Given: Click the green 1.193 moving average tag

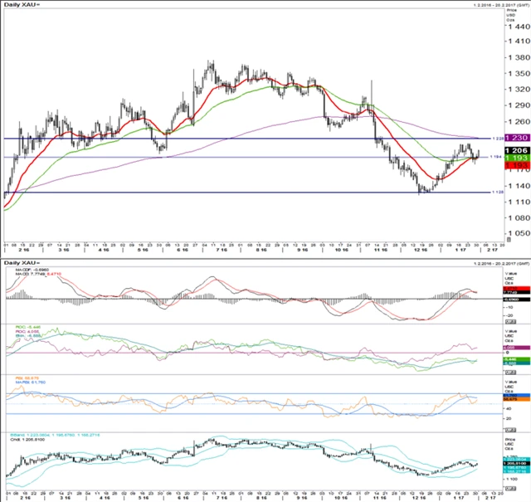Looking at the screenshot, I should [514, 158].
